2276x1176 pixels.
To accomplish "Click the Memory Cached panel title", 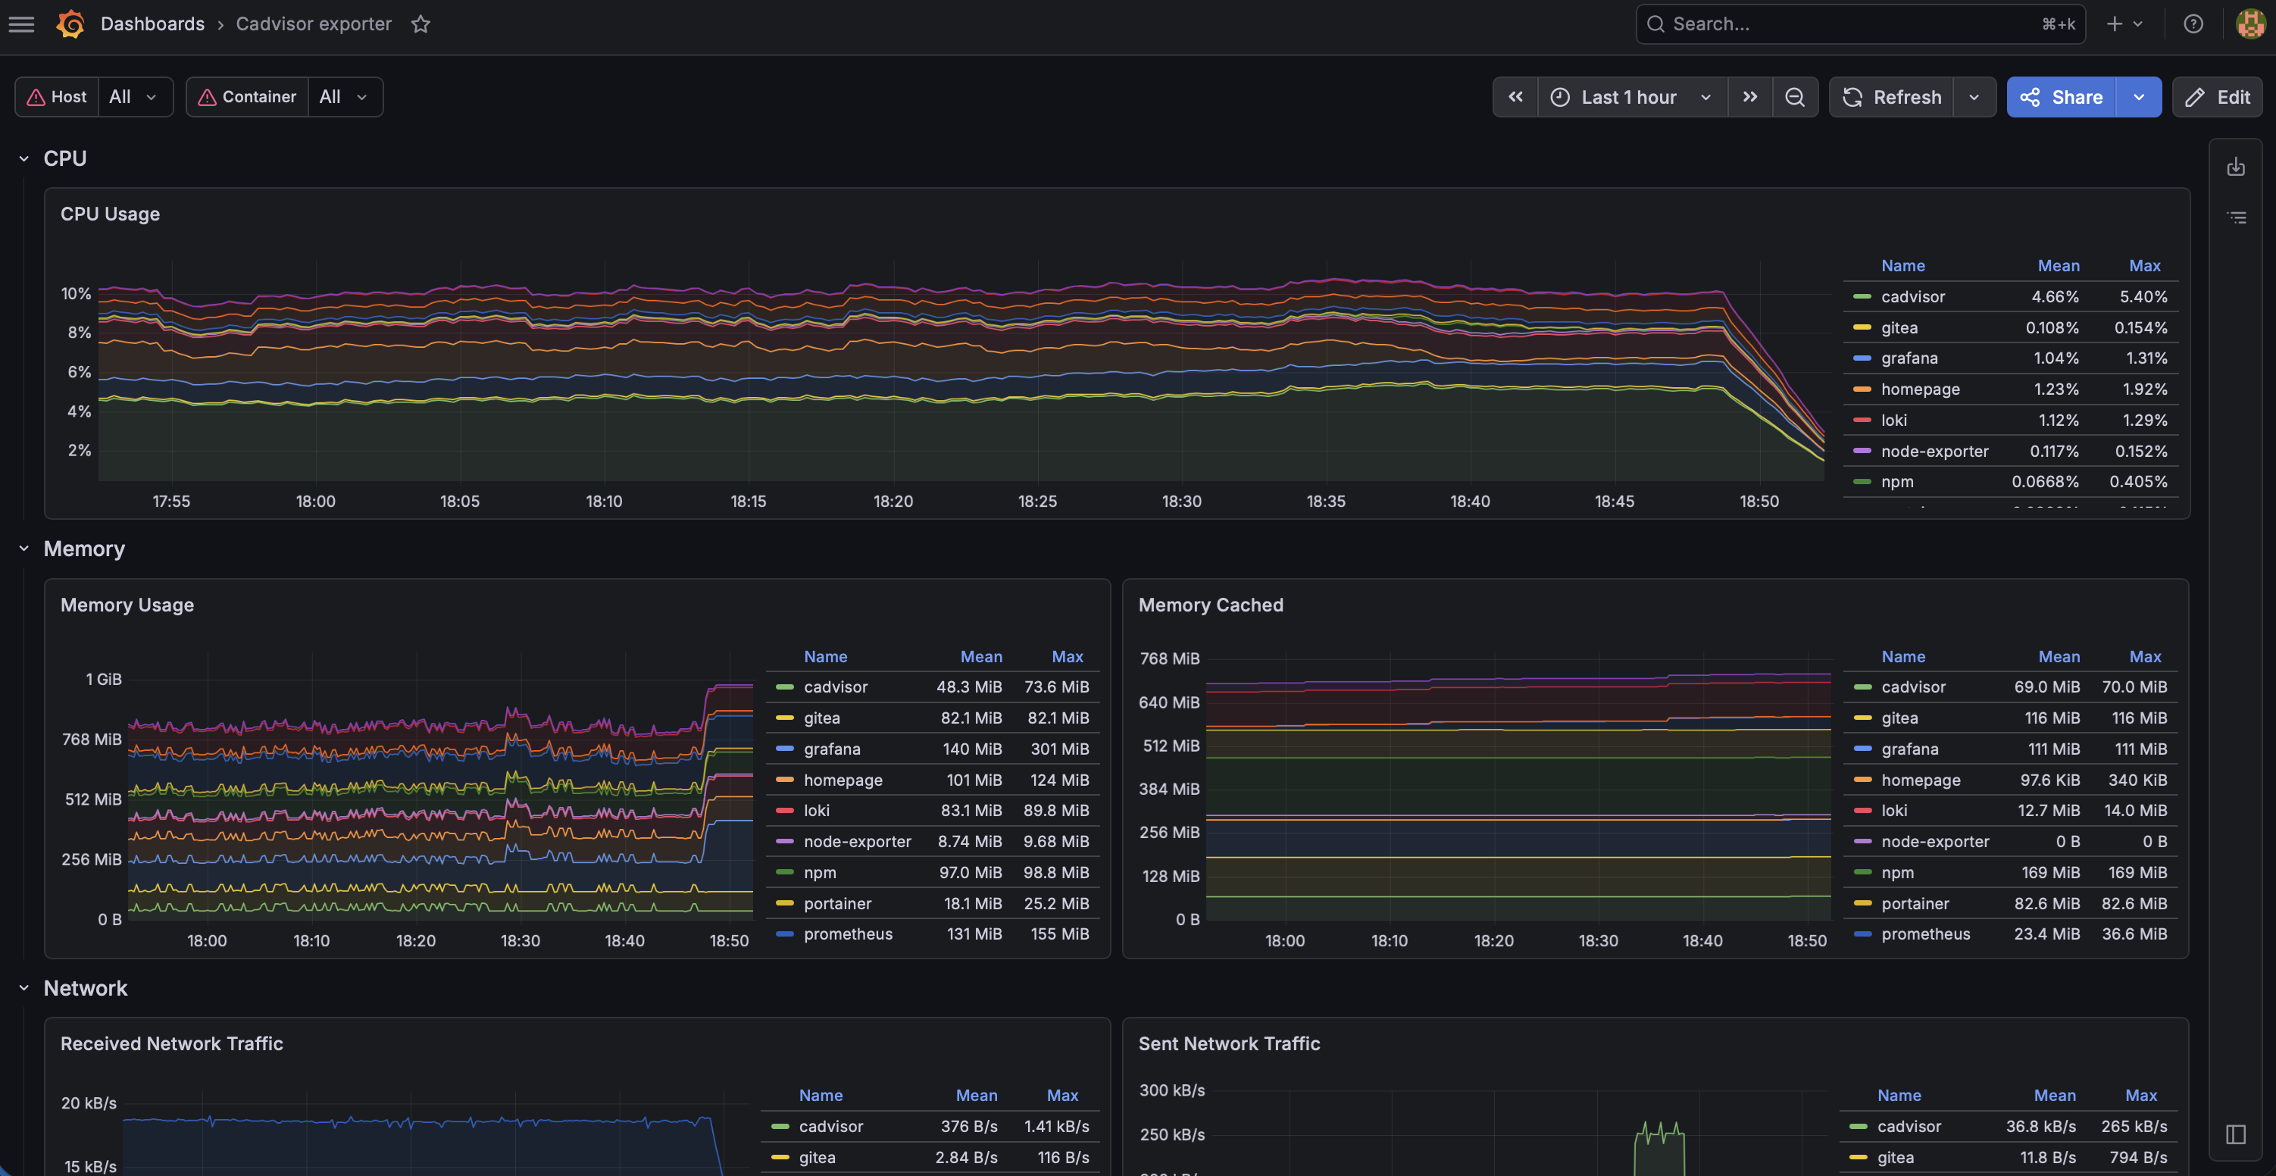I will click(1211, 605).
